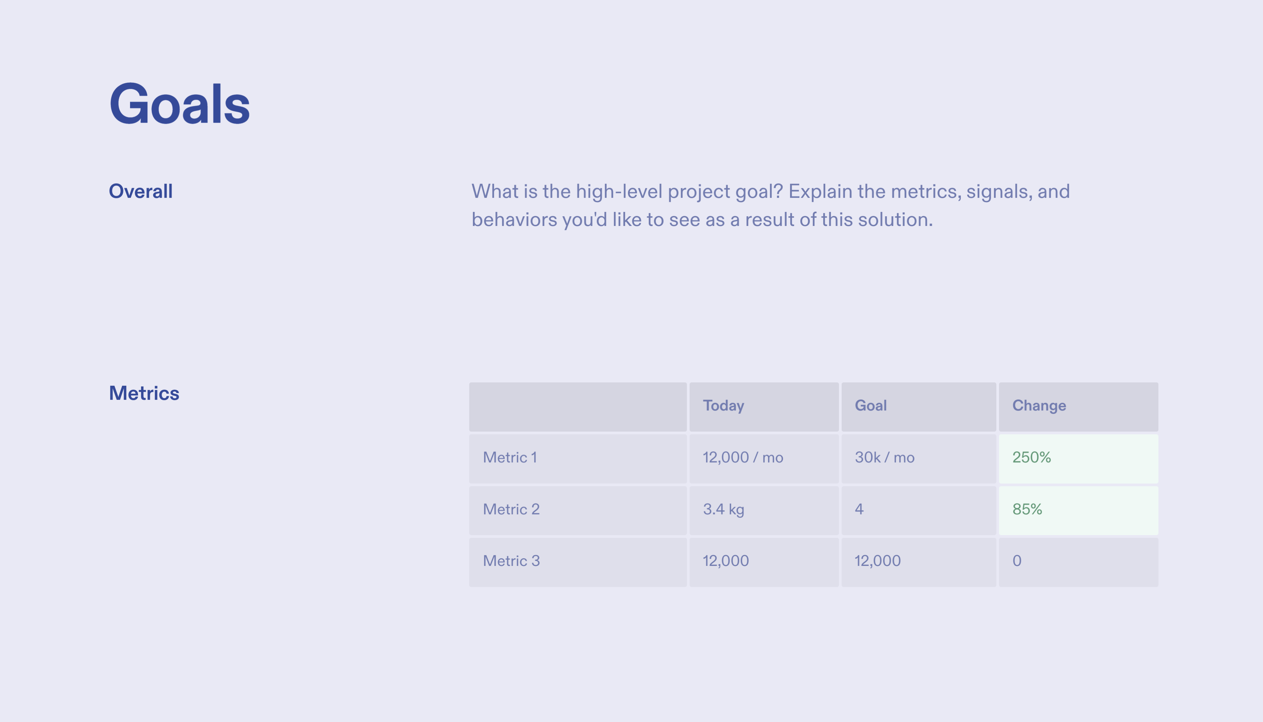
Task: Select Metric 3 Goal value 12,000
Action: pyautogui.click(x=877, y=561)
